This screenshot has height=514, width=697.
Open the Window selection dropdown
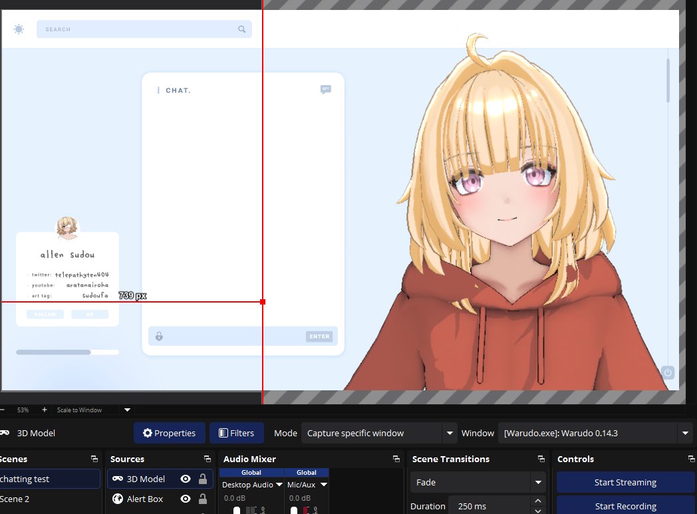point(685,433)
